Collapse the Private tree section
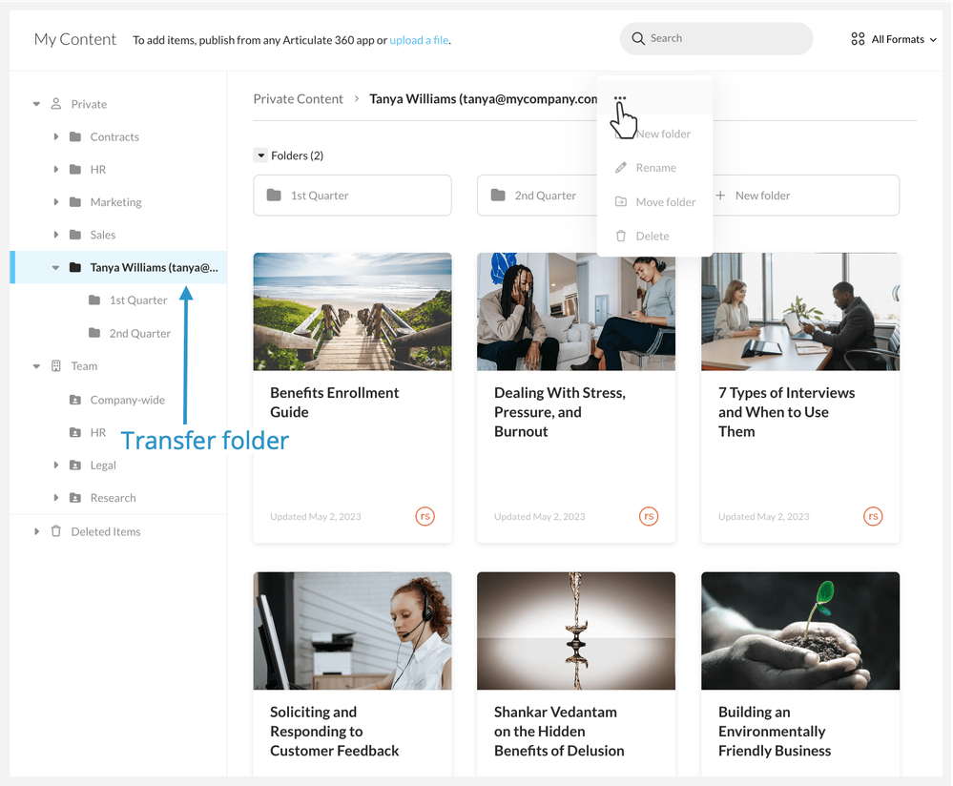 pos(36,104)
